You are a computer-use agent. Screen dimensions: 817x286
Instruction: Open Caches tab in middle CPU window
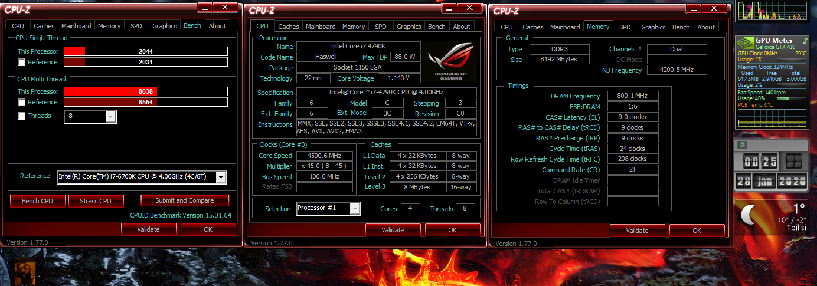coord(289,27)
